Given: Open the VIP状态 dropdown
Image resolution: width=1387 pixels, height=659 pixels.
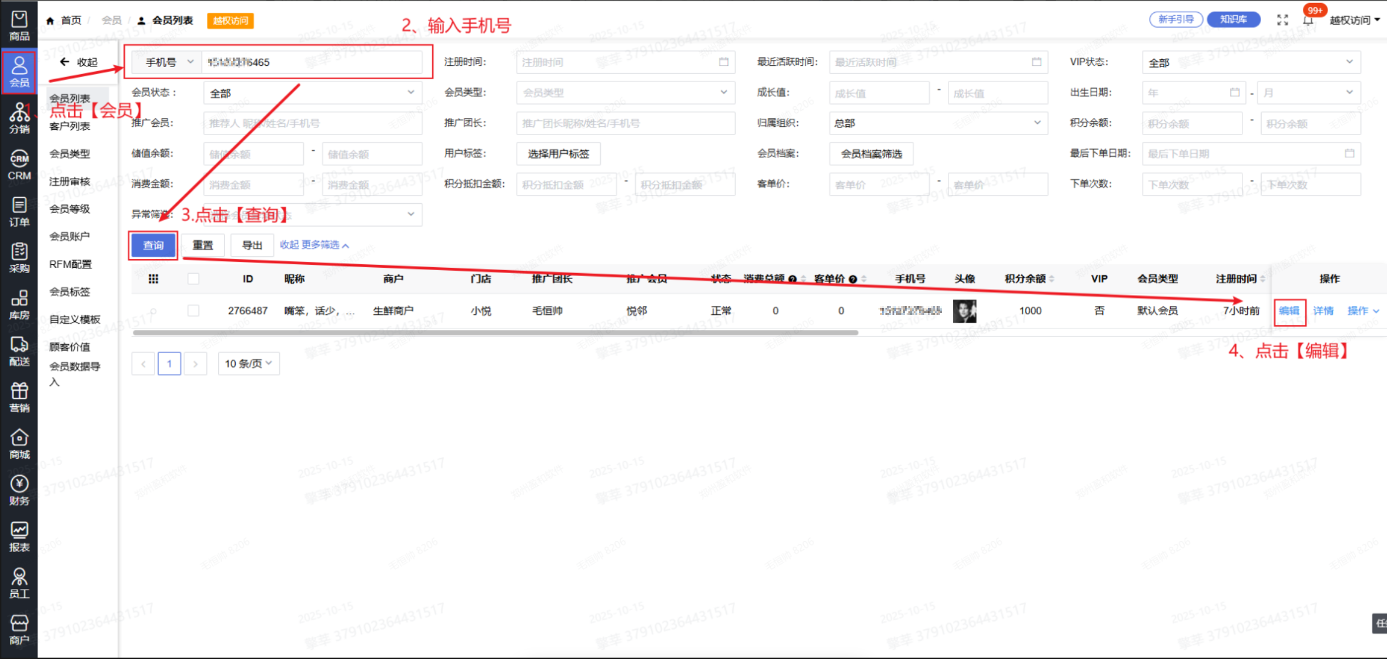Looking at the screenshot, I should click(1251, 62).
